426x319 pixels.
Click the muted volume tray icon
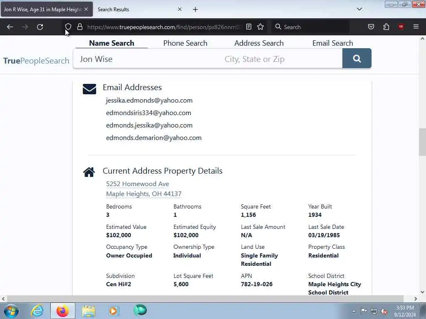click(x=384, y=312)
